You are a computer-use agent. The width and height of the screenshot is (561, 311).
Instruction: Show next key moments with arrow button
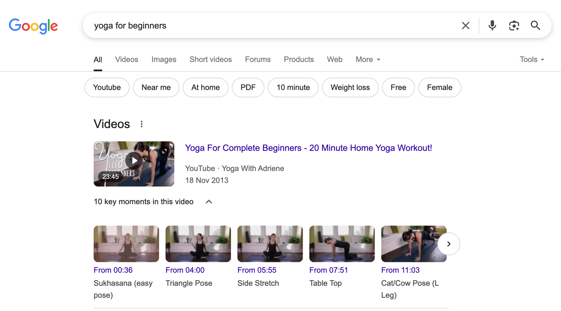point(449,244)
